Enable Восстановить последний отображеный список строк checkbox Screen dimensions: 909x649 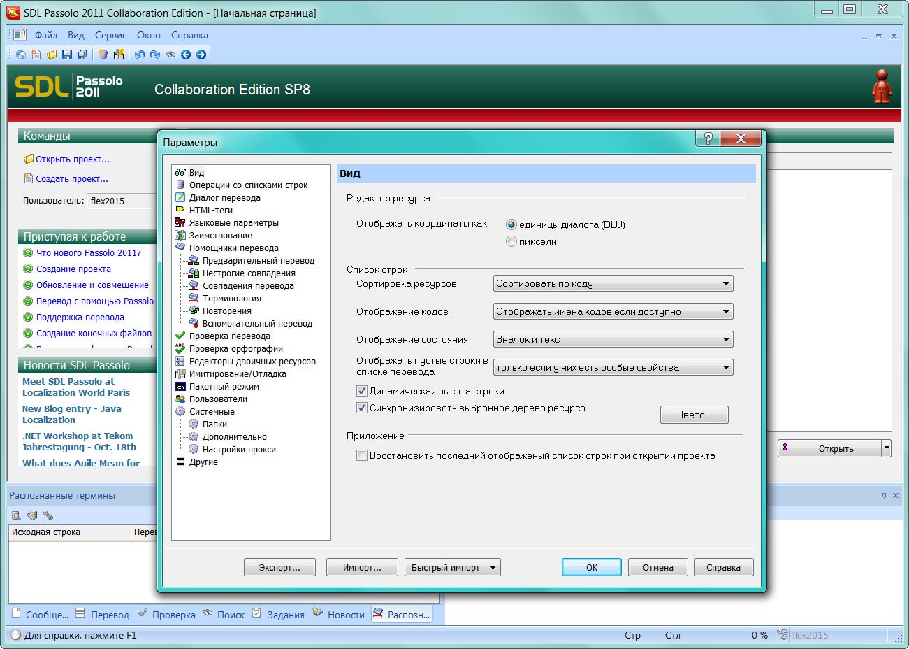pyautogui.click(x=362, y=455)
